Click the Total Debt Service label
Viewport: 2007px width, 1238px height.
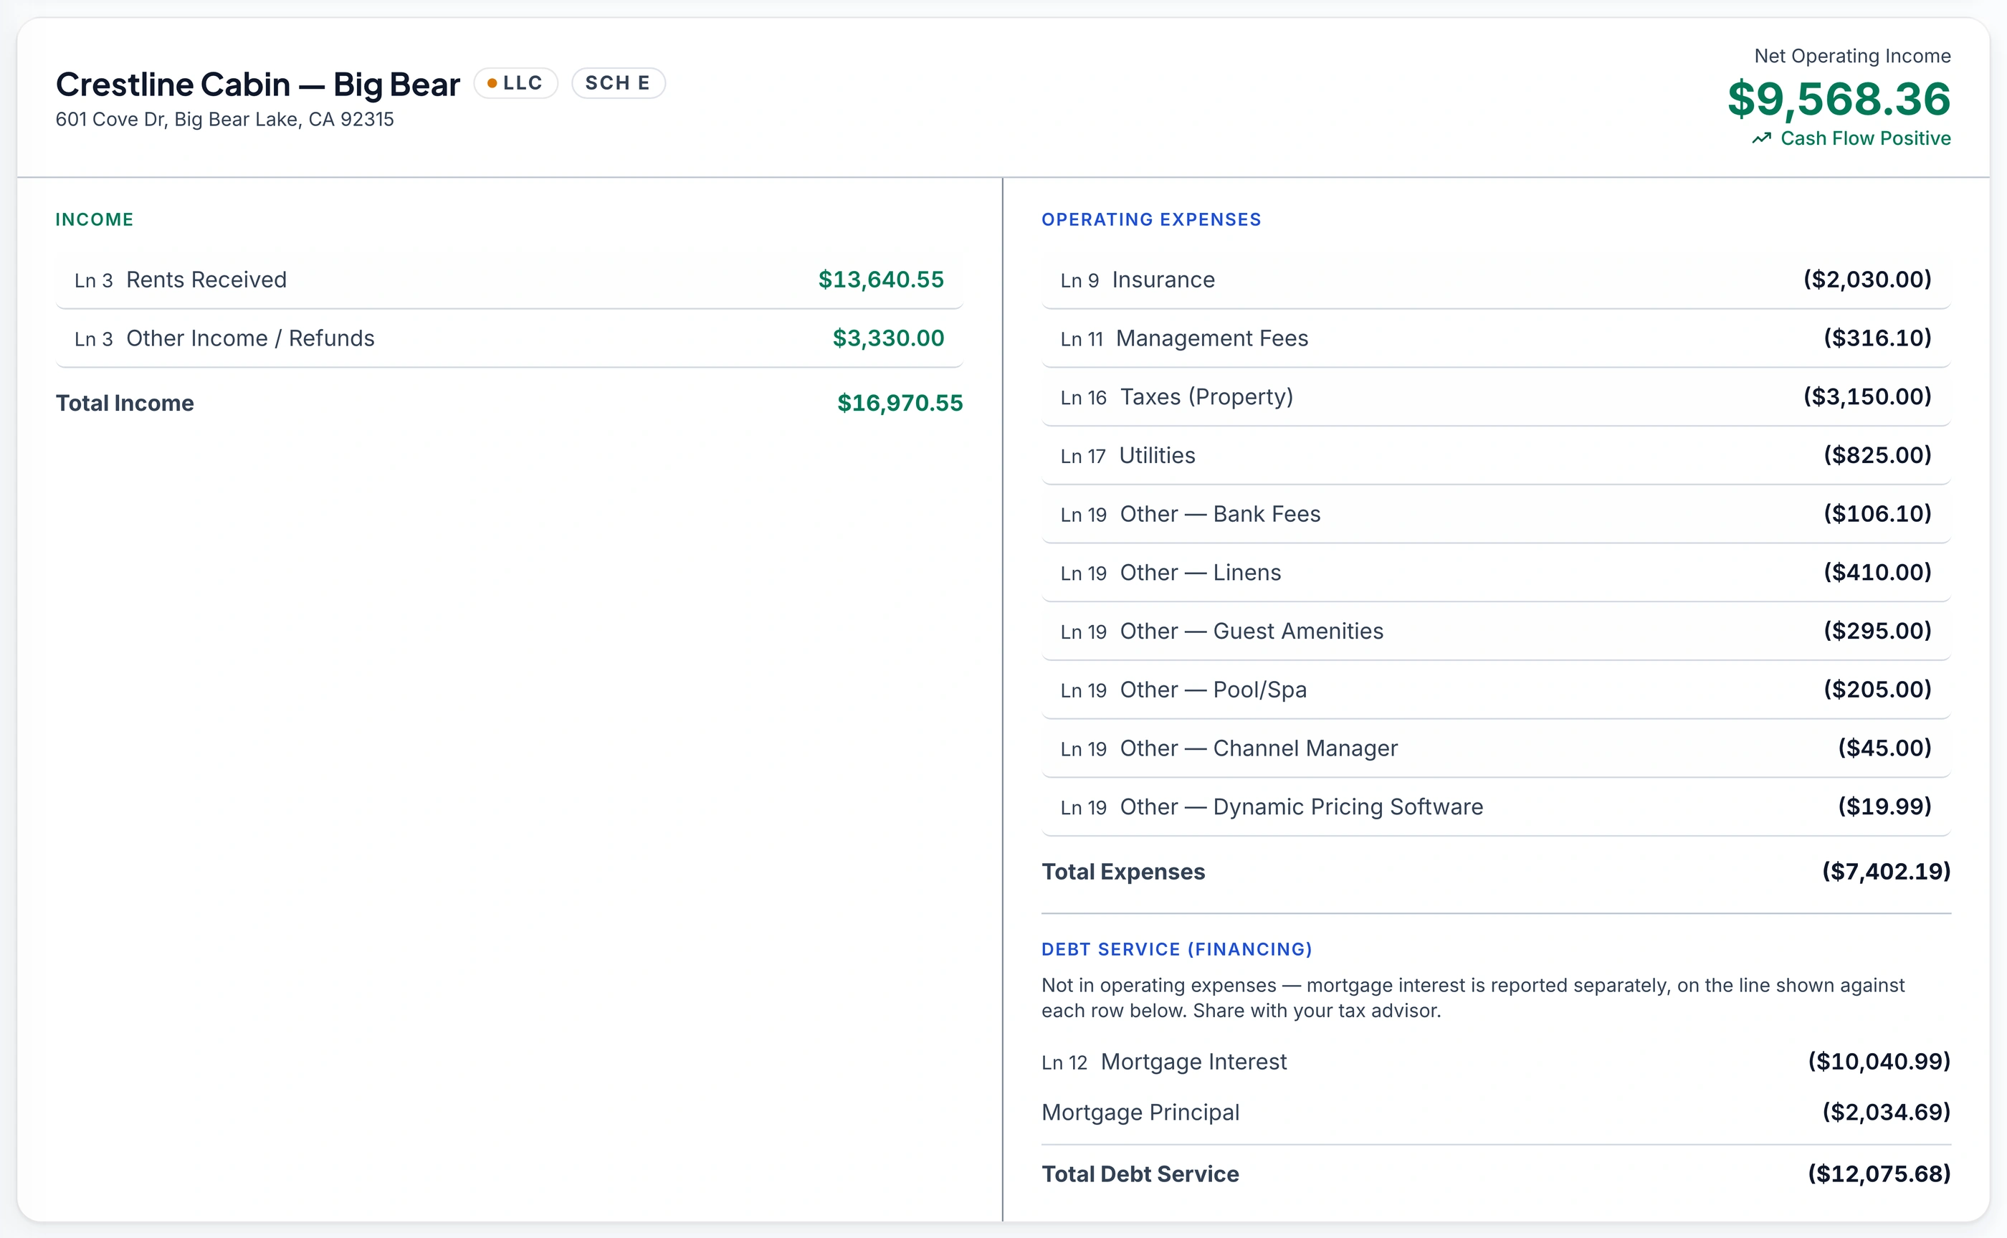1140,1174
